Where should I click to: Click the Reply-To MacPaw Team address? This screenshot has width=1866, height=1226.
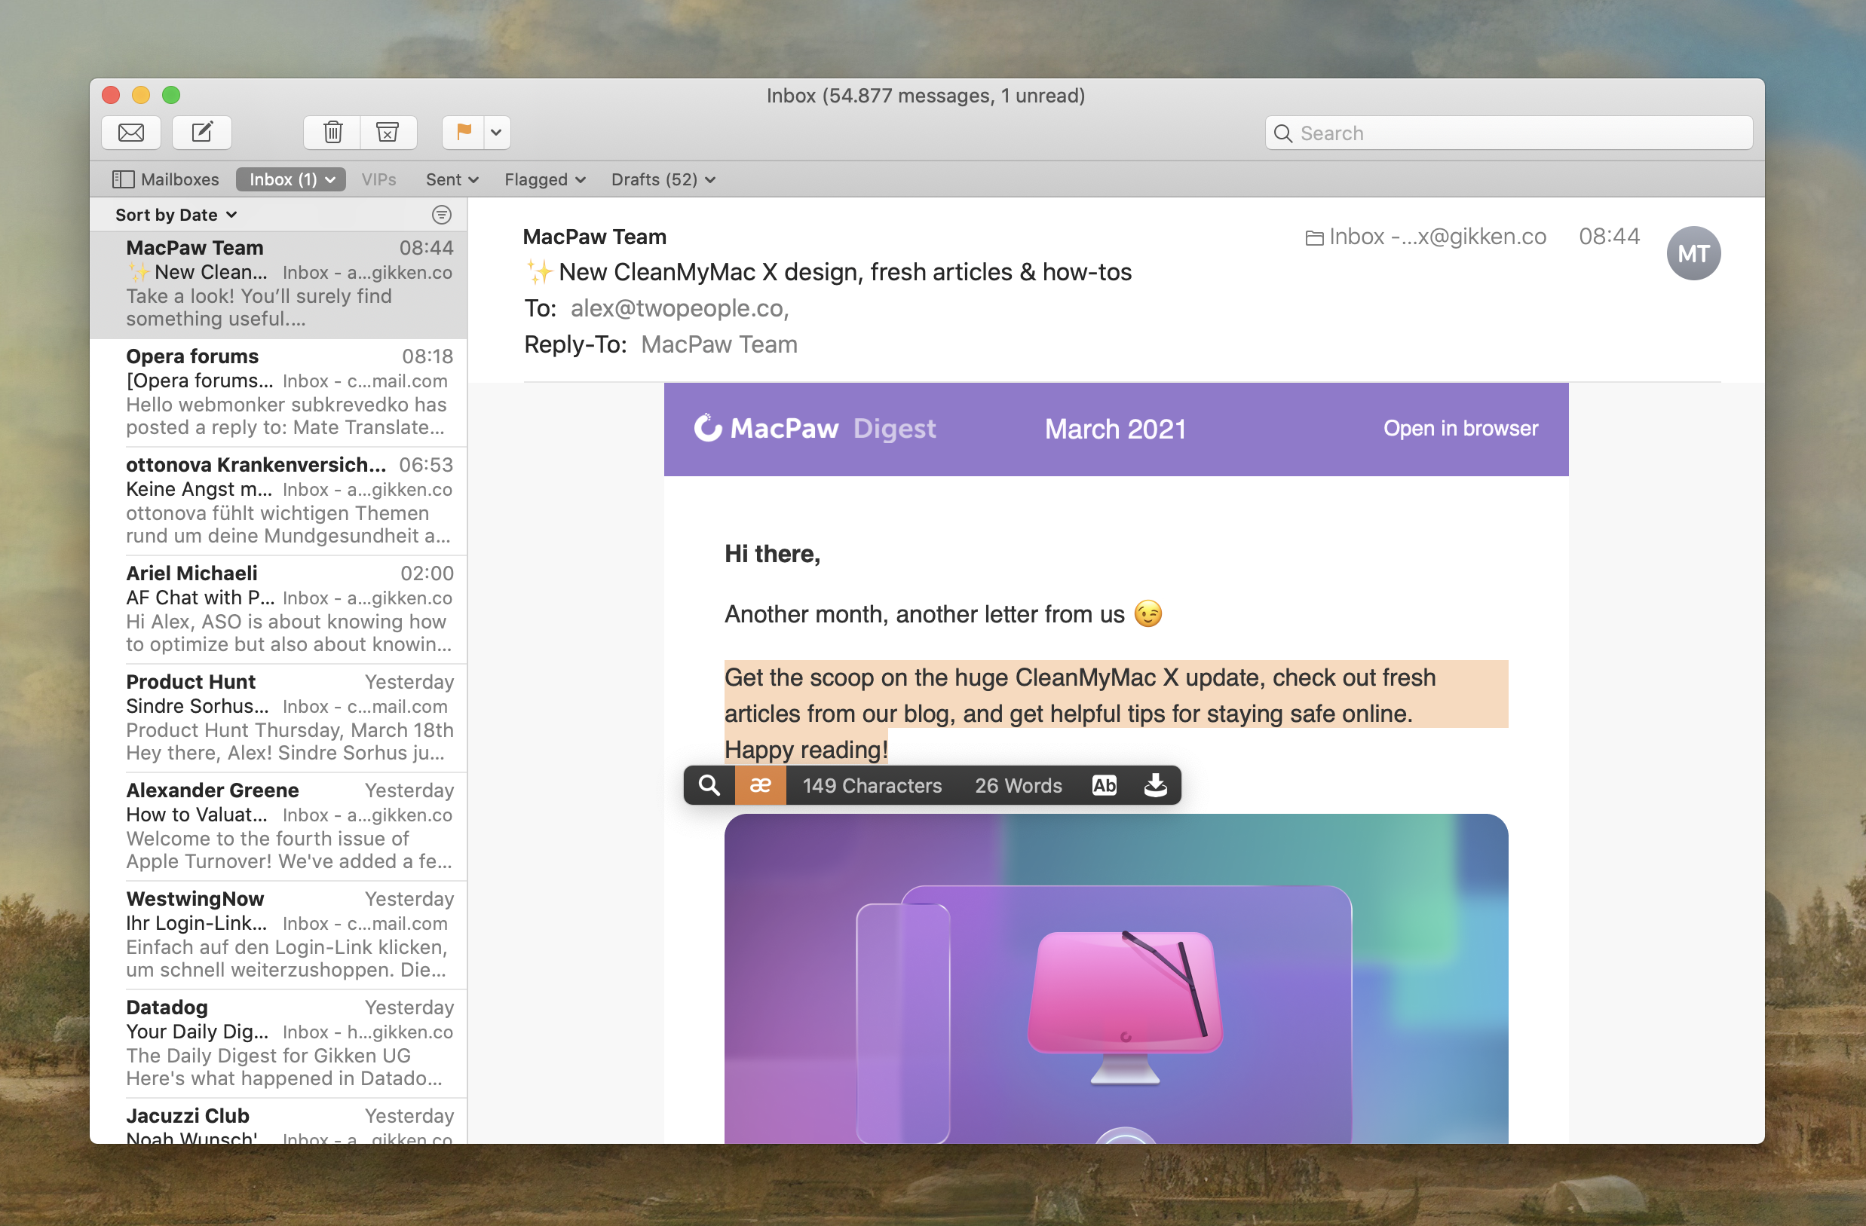(x=719, y=344)
